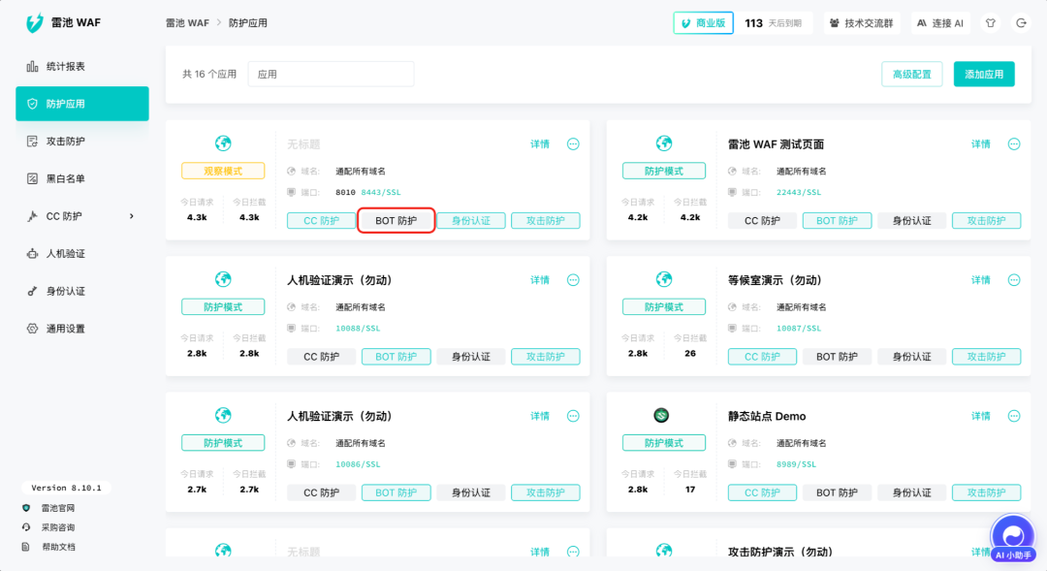
Task: Click the logout icon in header
Action: click(1021, 22)
